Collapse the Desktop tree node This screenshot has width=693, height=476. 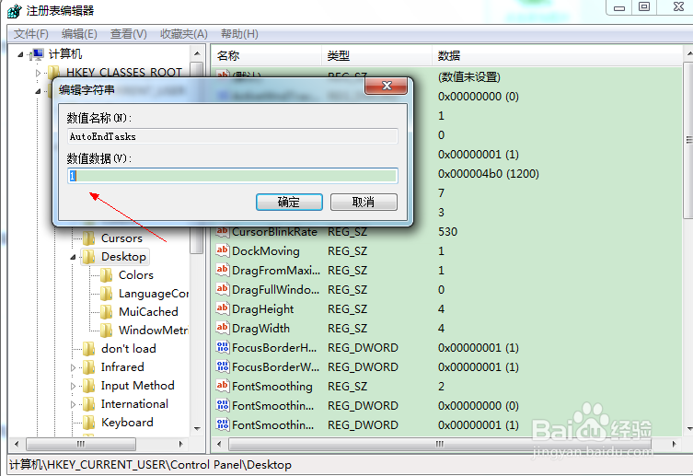(x=73, y=257)
